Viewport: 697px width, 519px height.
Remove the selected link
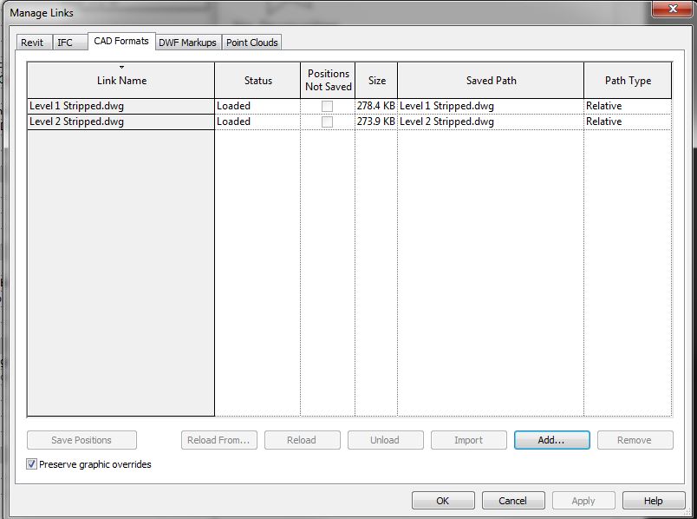635,440
